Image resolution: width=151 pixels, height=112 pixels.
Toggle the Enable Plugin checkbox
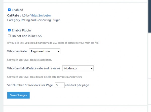pos(9,30)
